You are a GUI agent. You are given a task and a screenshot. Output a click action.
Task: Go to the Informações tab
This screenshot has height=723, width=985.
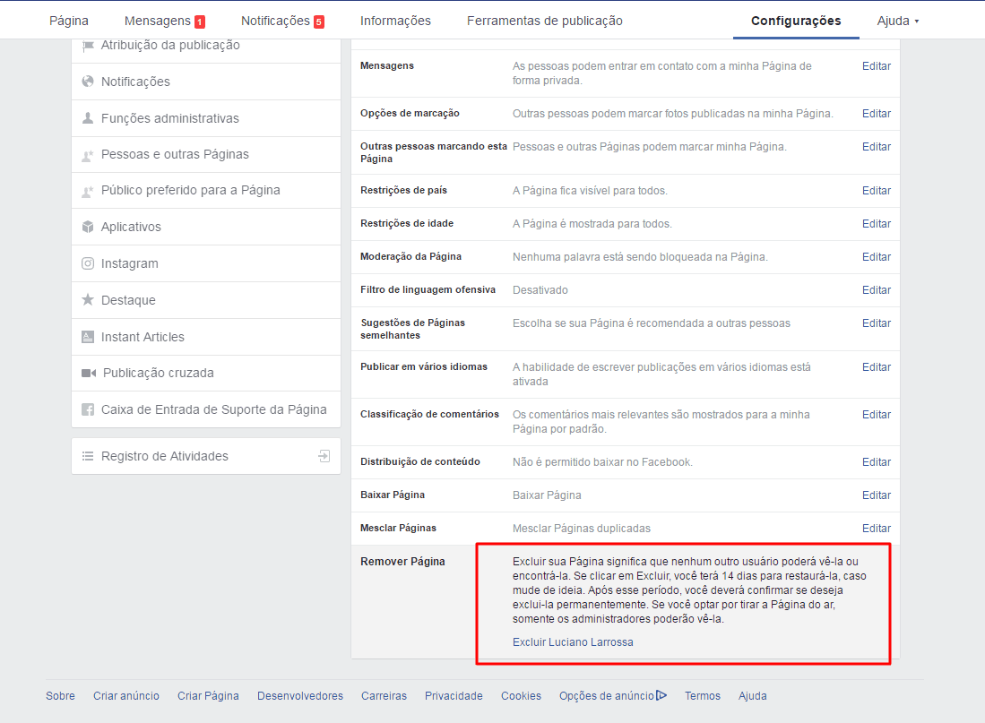(396, 21)
